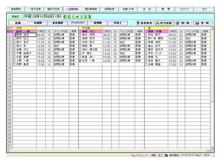Click the 参照更新 status bar icon
Screen dimensions: 221x163
pyautogui.click(x=166, y=155)
